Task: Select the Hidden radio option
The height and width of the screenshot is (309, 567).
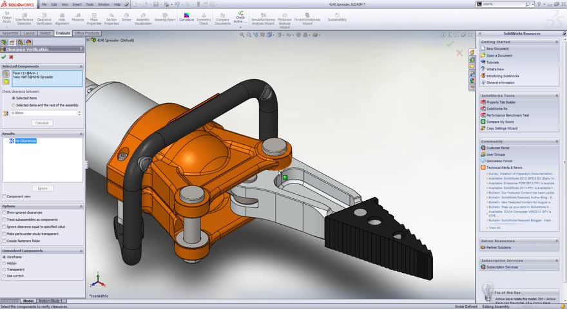Action: pyautogui.click(x=4, y=263)
